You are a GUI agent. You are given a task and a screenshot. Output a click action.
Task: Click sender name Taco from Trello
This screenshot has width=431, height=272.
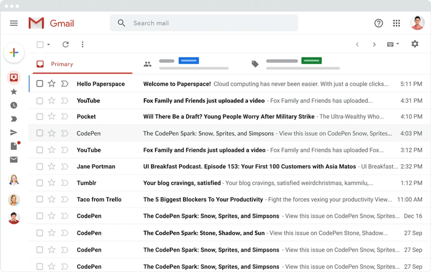coord(99,200)
